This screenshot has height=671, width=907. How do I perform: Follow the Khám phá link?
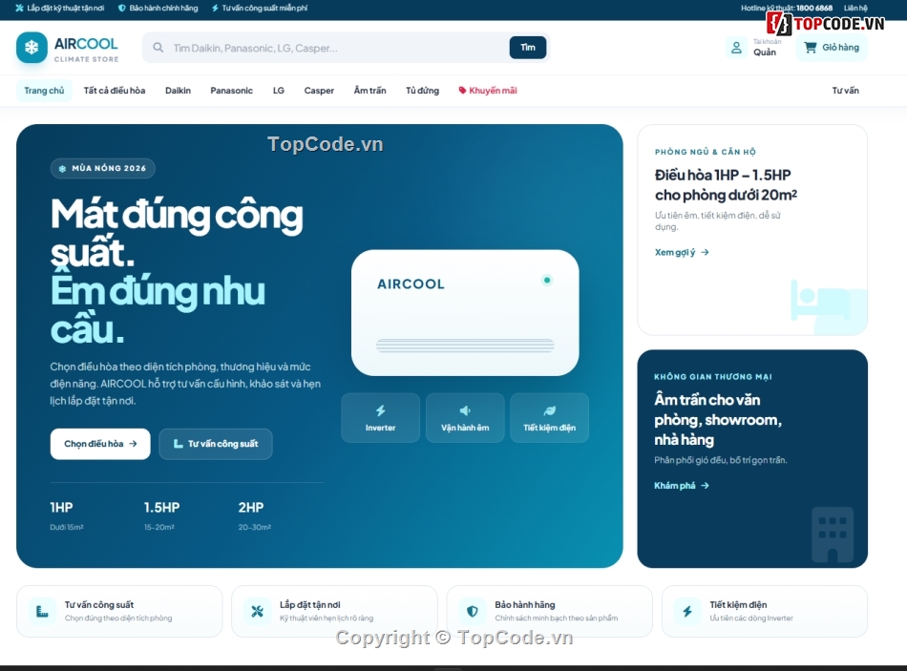[x=682, y=485]
